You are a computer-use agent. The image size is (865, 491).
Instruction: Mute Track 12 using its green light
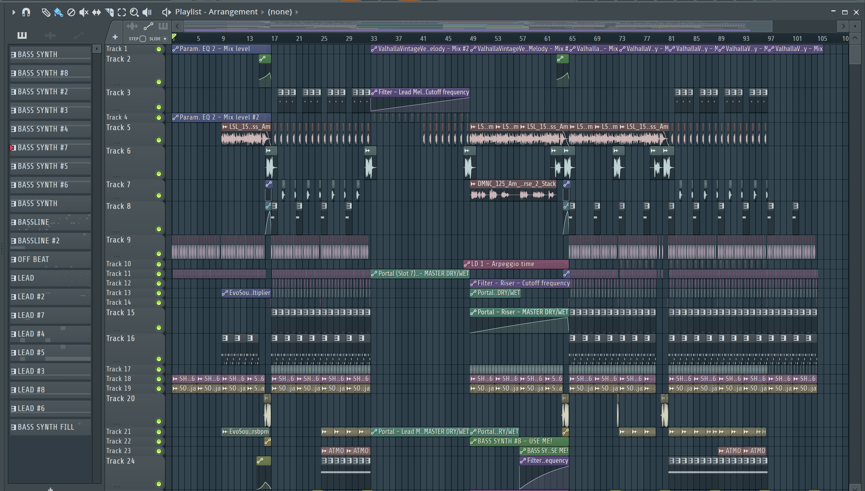coord(159,283)
